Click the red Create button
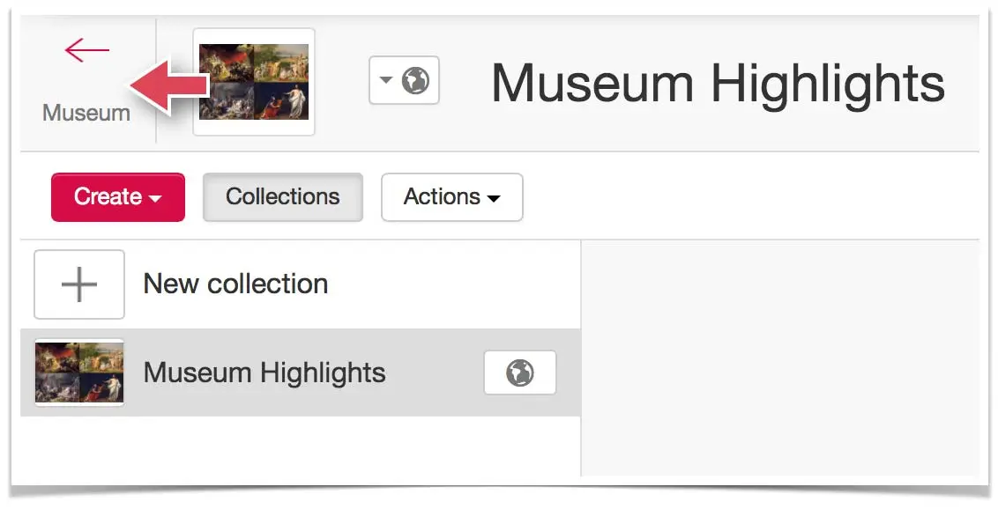 pyautogui.click(x=118, y=197)
